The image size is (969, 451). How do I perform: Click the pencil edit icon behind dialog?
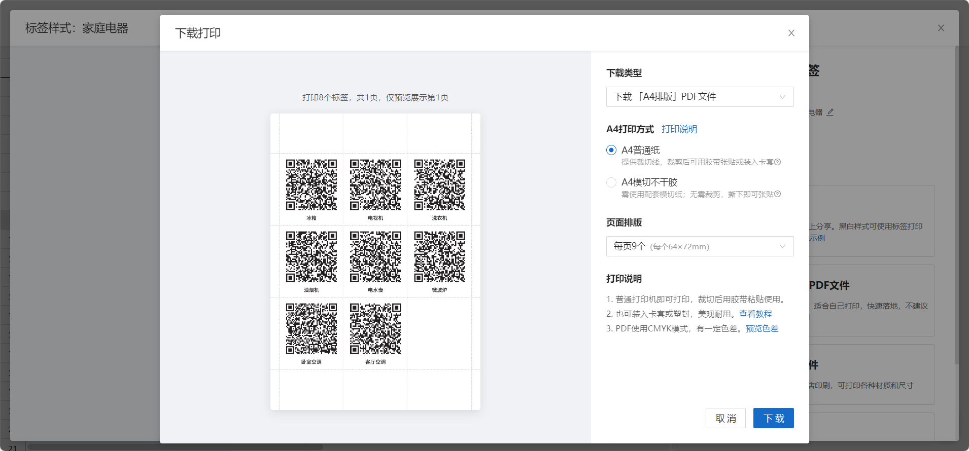pyautogui.click(x=830, y=112)
